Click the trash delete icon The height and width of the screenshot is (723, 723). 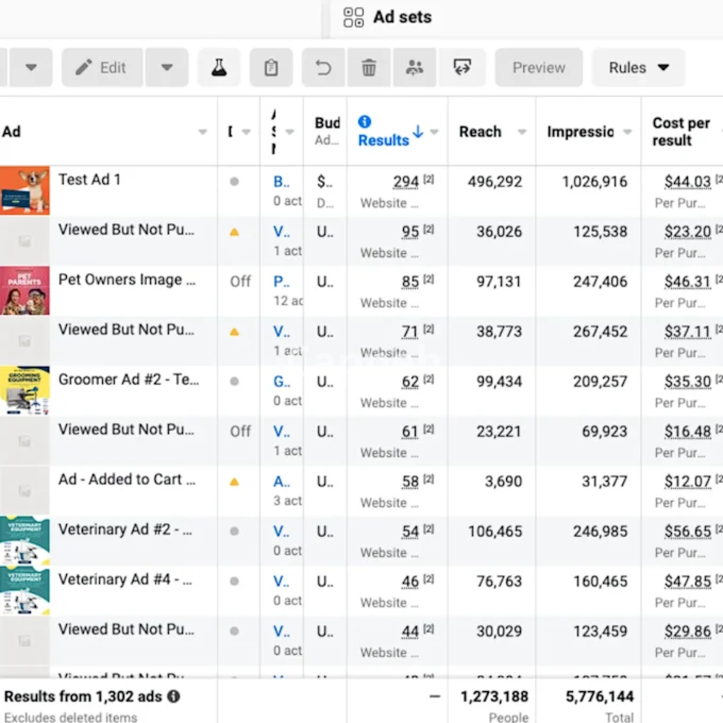[369, 68]
